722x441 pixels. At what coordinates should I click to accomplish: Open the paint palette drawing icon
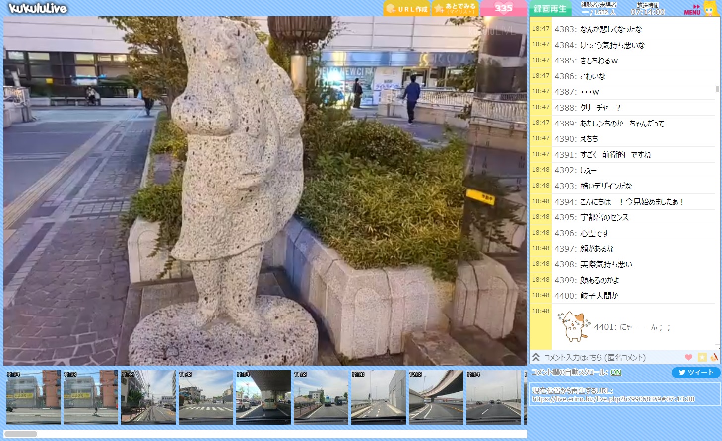tap(714, 357)
